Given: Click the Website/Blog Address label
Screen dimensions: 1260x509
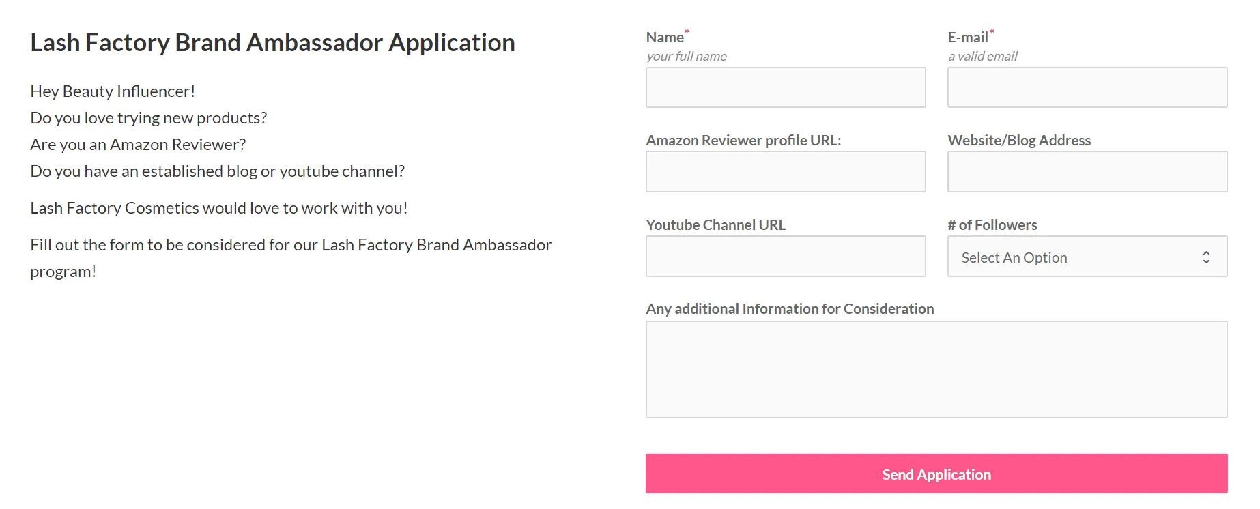Looking at the screenshot, I should pyautogui.click(x=1018, y=141).
